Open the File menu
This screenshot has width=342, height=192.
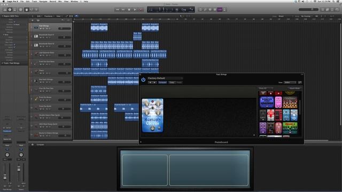pyautogui.click(x=22, y=1)
